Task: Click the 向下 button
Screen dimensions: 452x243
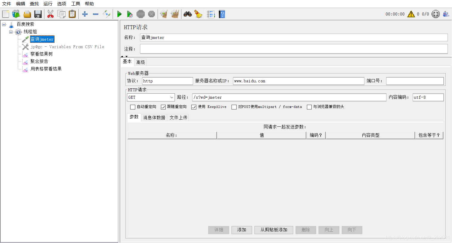Action: (x=352, y=230)
